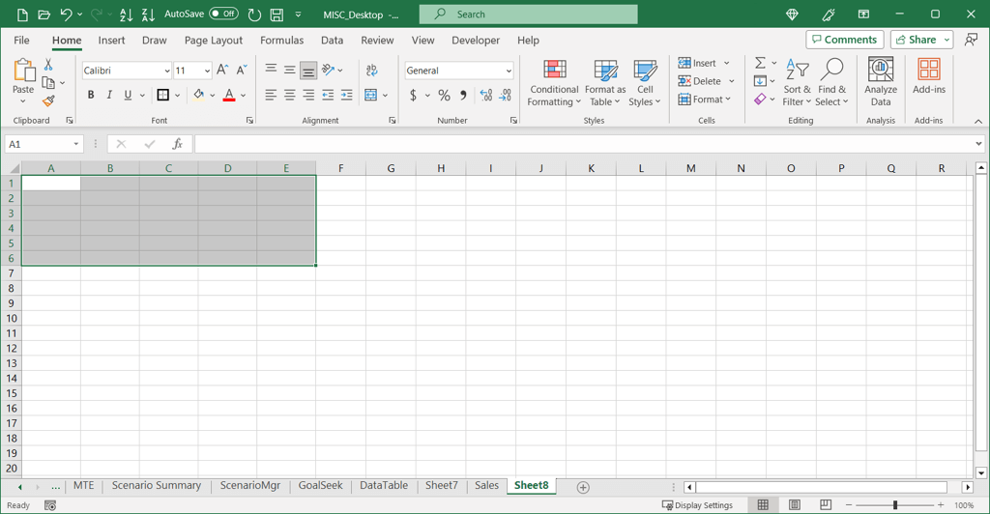Switch to Page Layout view in status bar
This screenshot has width=990, height=514.
click(795, 505)
